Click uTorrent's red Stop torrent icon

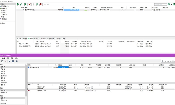coord(40,4)
